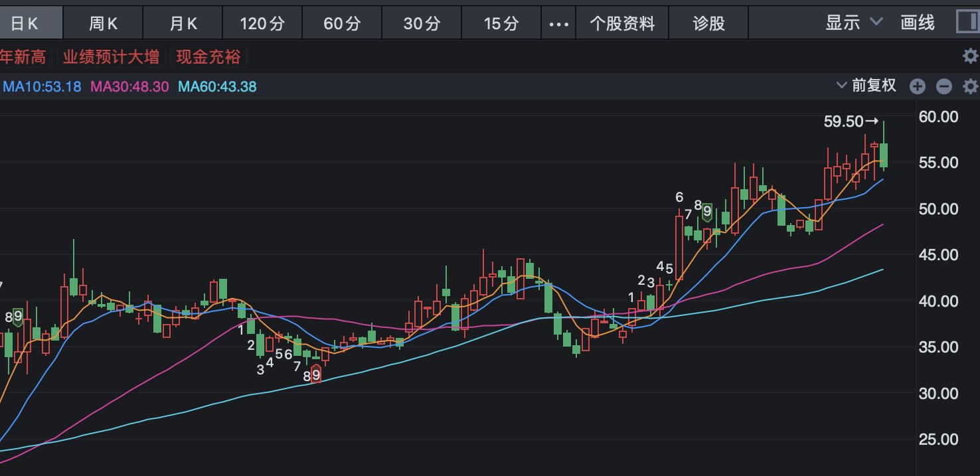Open indicator settings gear beside the minus icon
The image size is (980, 476).
pyautogui.click(x=970, y=86)
